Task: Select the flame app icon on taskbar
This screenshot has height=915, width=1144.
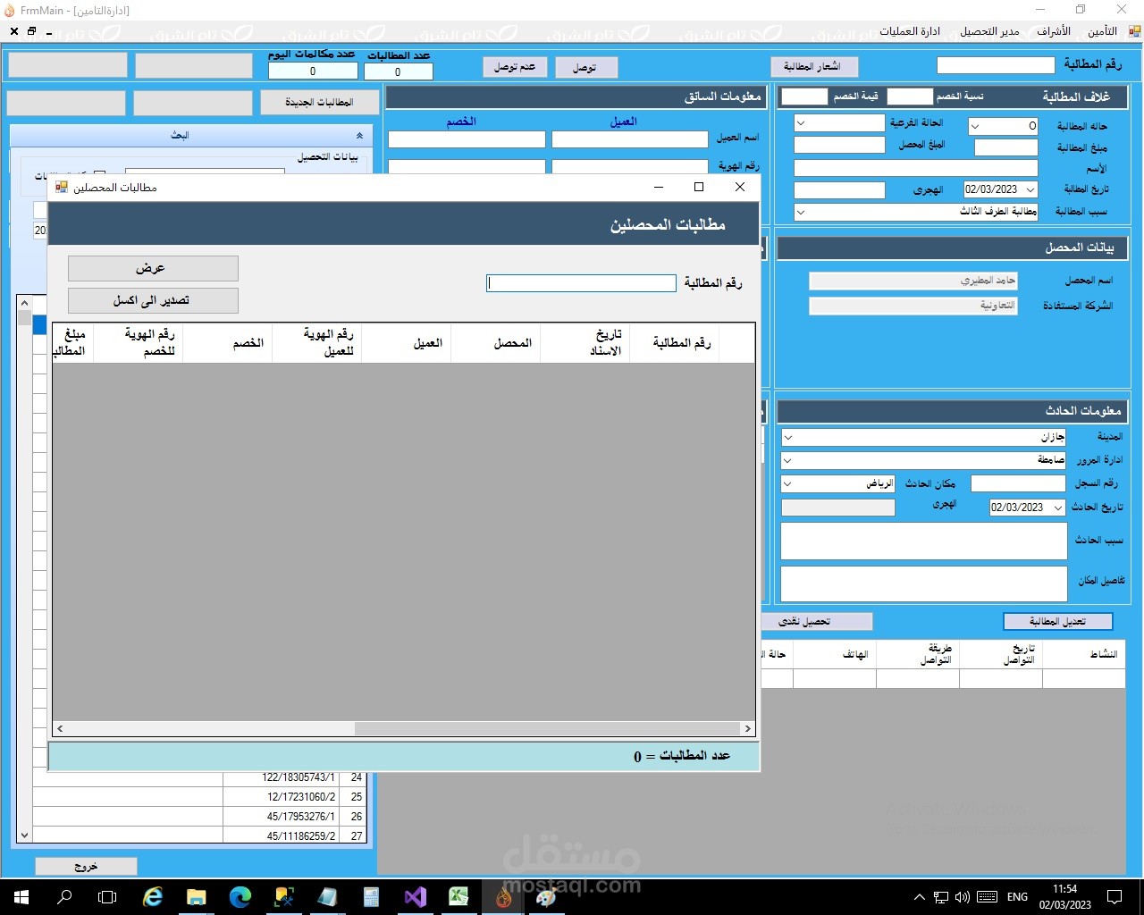Action: click(503, 896)
